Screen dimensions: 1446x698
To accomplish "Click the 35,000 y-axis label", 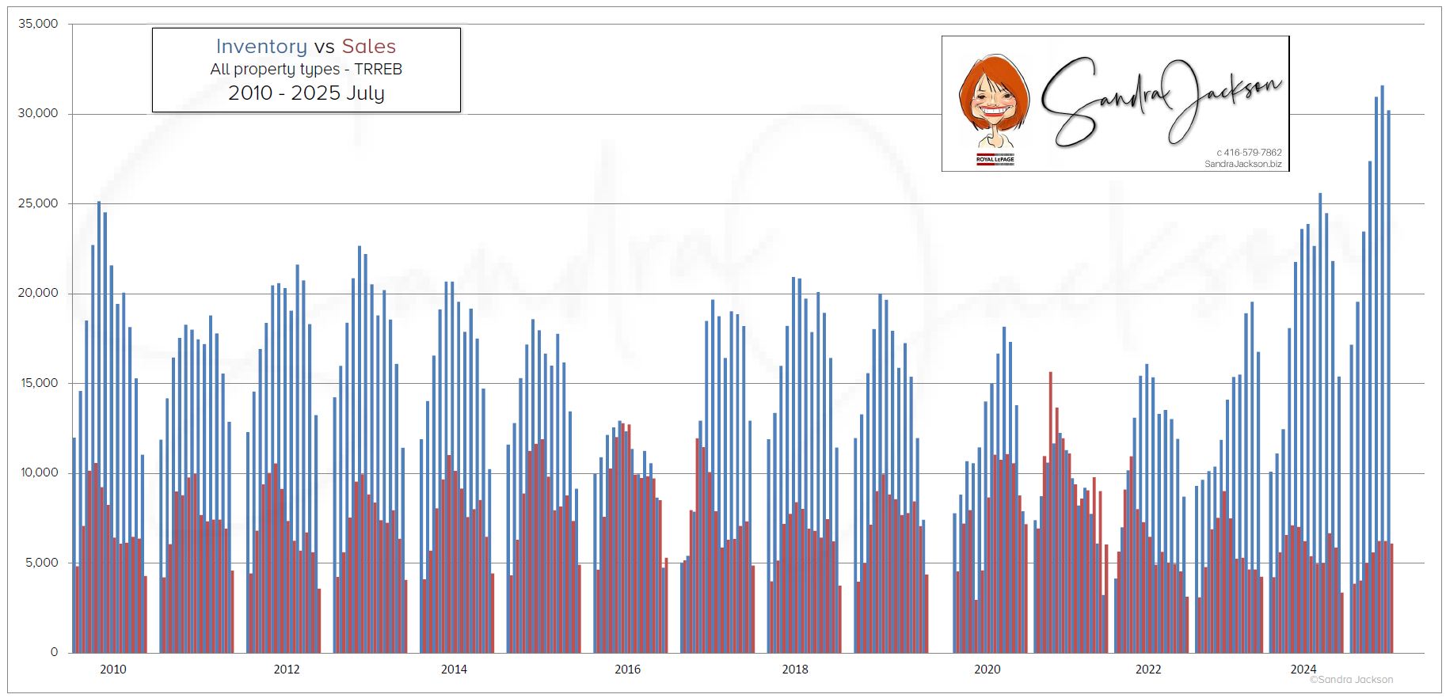I will coord(38,24).
